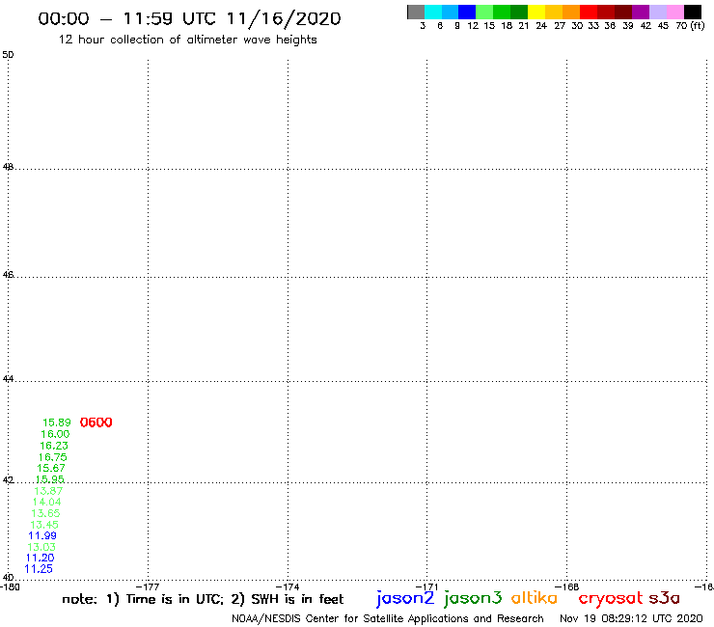Image resolution: width=714 pixels, height=627 pixels.
Task: Click the latitude 48 axis label
Action: pyautogui.click(x=8, y=167)
